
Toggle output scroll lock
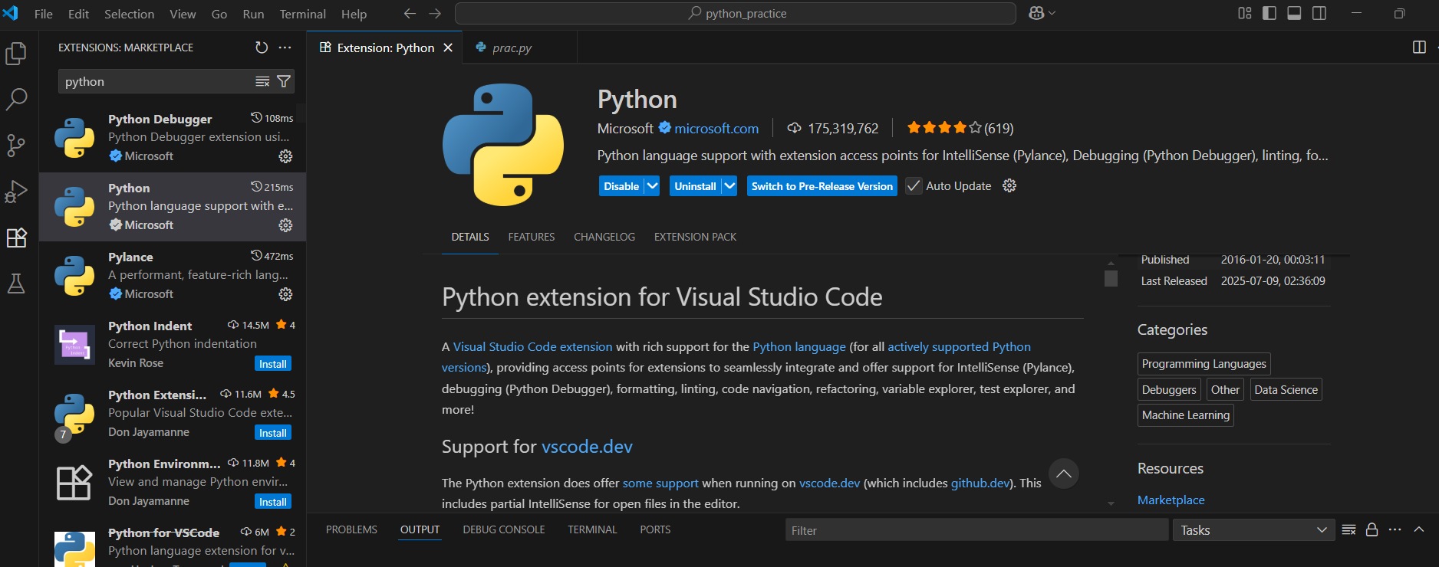[x=1372, y=530]
